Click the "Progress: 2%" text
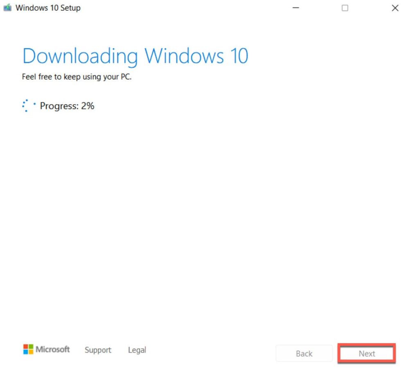The width and height of the screenshot is (419, 371). pyautogui.click(x=67, y=106)
